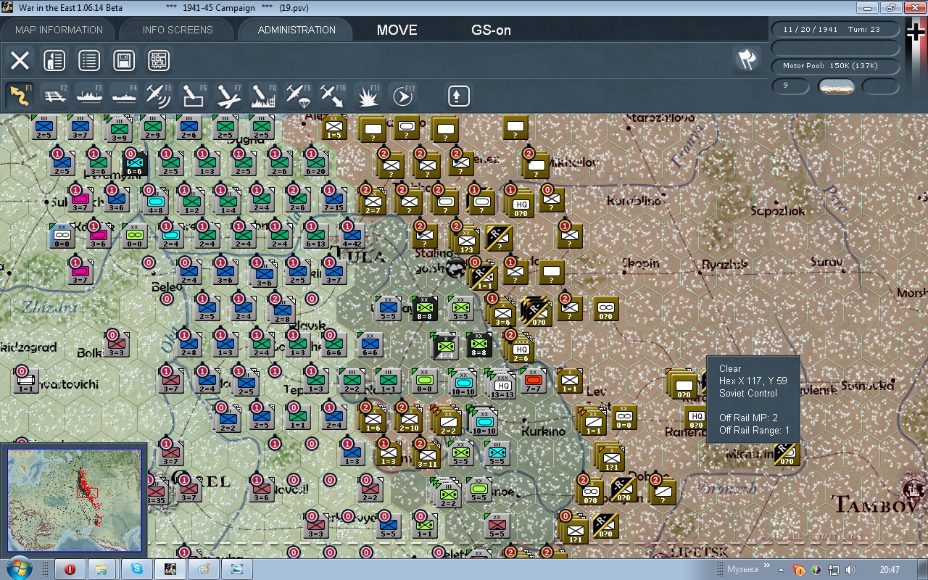Select the F3 naval transport mode
Screen dimensions: 928x580
pos(90,96)
